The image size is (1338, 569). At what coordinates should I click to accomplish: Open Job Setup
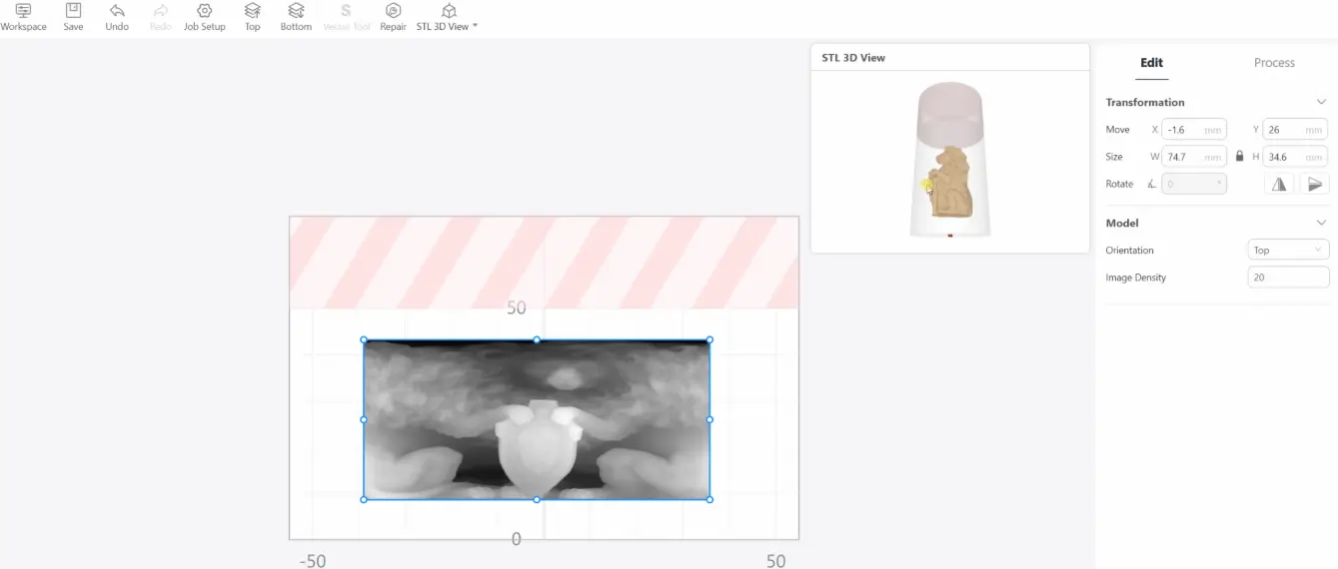[x=205, y=17]
